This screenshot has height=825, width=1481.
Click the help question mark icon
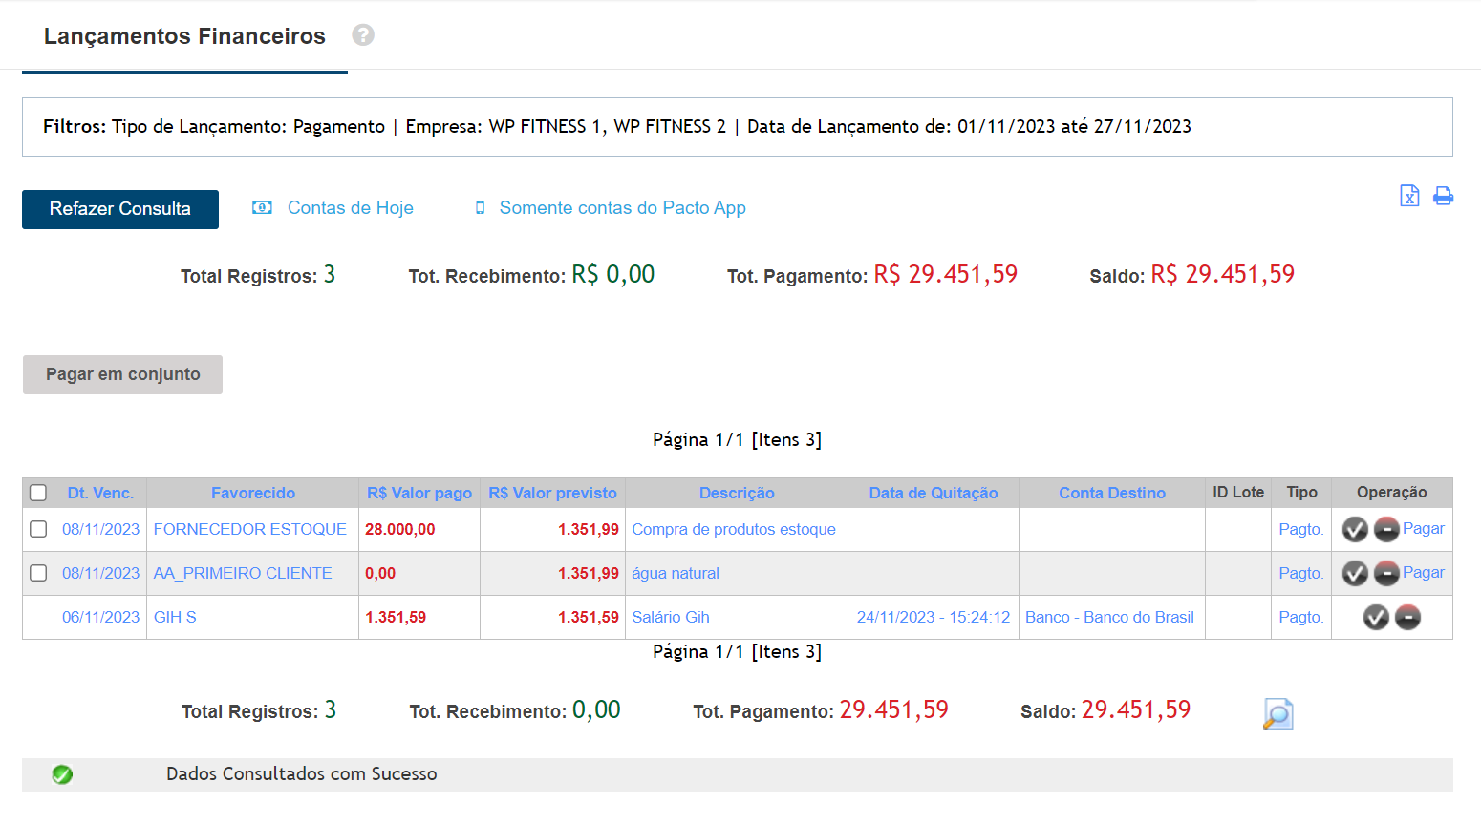363,35
